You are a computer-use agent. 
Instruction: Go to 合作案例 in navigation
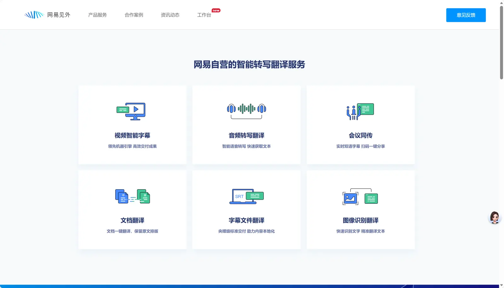[134, 15]
